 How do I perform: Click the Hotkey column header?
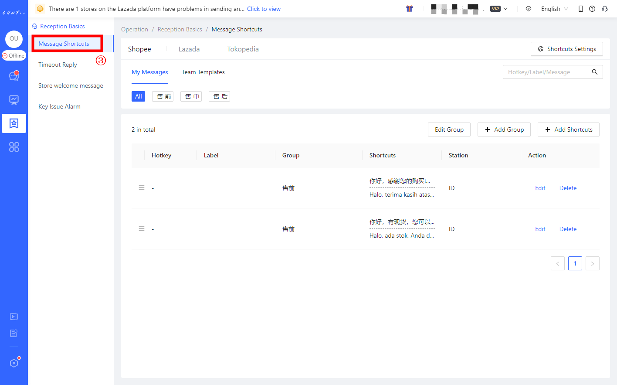(x=161, y=155)
